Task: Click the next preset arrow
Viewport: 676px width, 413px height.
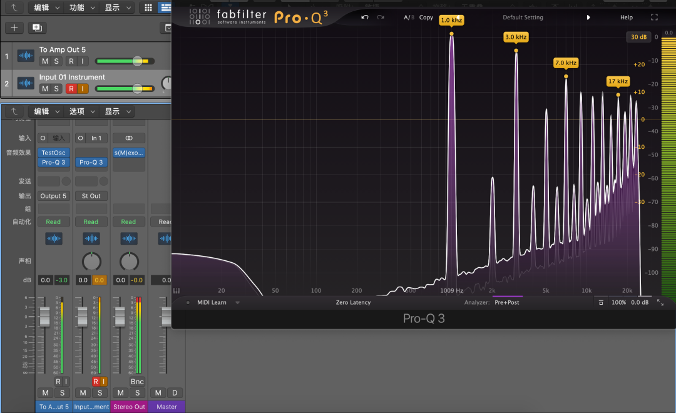Action: 588,18
